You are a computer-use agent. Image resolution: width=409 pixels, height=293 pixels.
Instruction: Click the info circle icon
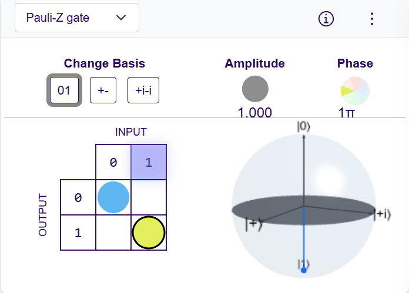326,19
